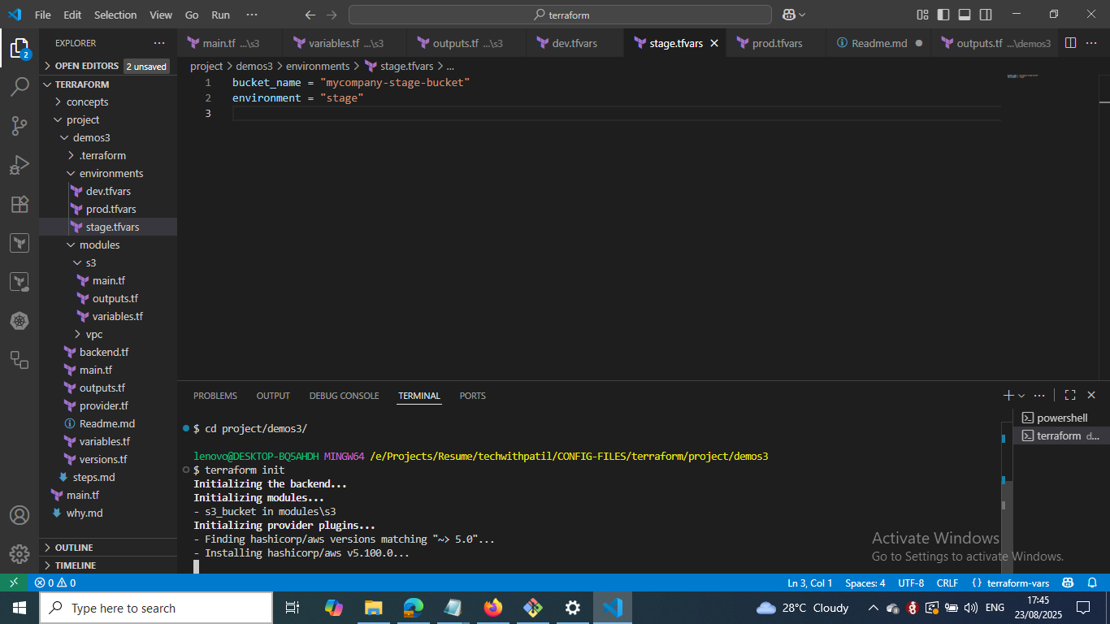The width and height of the screenshot is (1110, 624).
Task: Expand the vpc module folder
Action: (93, 334)
